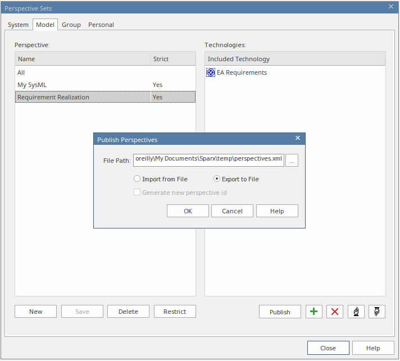Click into the File Path text field
This screenshot has height=361, width=400.
(208, 160)
